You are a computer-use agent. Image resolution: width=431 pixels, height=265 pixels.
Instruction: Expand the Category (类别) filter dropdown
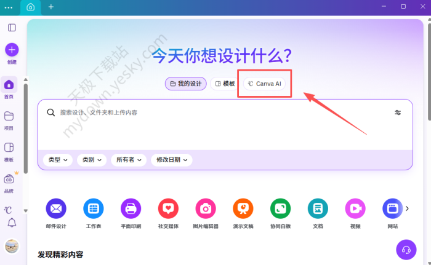click(x=92, y=160)
